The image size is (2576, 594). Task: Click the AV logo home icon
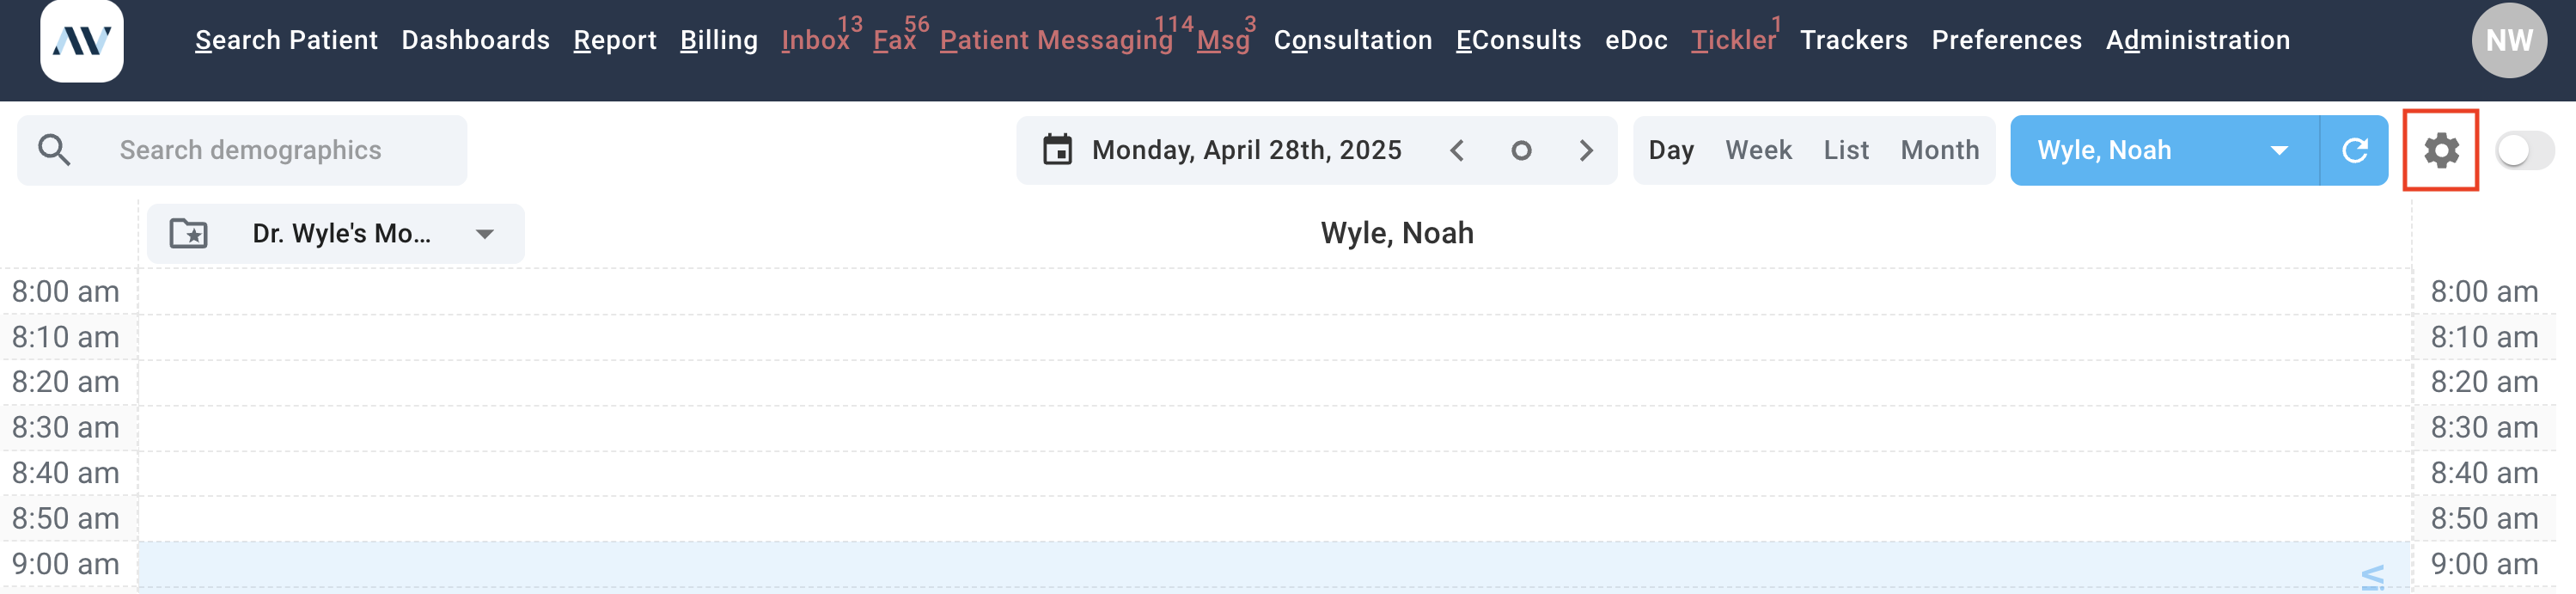tap(81, 40)
